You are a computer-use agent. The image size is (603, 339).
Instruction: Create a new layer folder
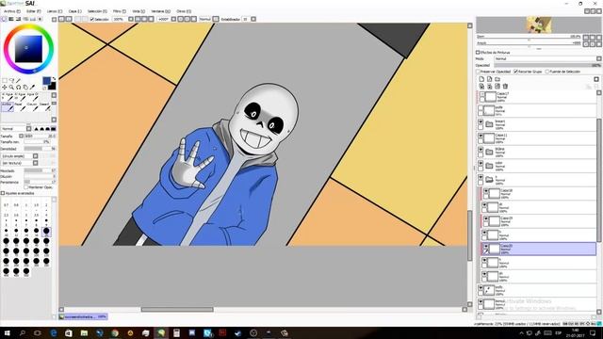tap(497, 79)
